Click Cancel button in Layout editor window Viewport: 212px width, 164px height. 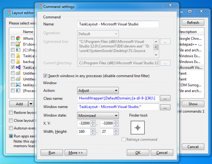[x=193, y=147]
